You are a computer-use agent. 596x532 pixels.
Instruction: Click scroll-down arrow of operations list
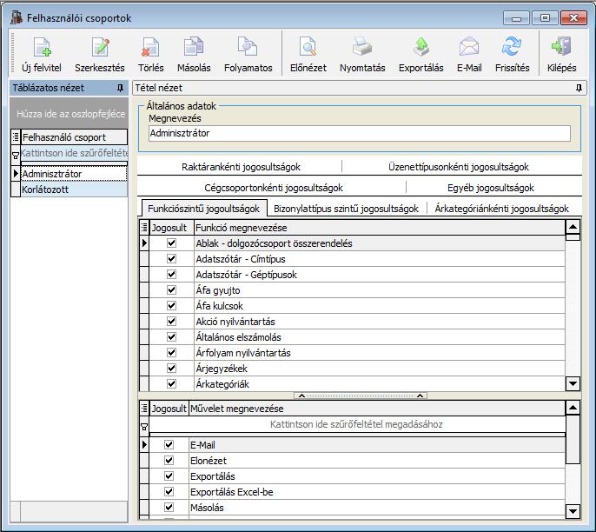point(573,511)
